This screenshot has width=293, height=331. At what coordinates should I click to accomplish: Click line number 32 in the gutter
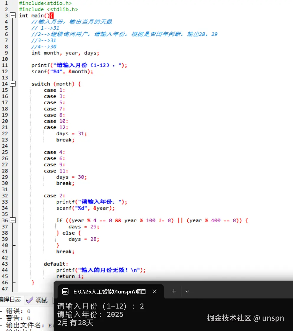coord(5,196)
